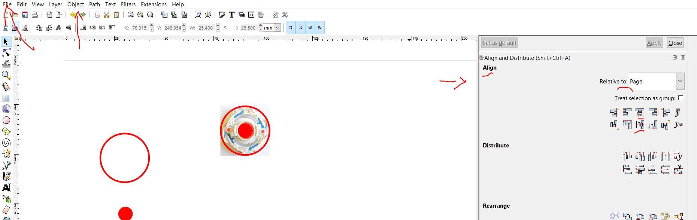
Task: Toggle Treat selection as group checkbox
Action: [x=681, y=98]
